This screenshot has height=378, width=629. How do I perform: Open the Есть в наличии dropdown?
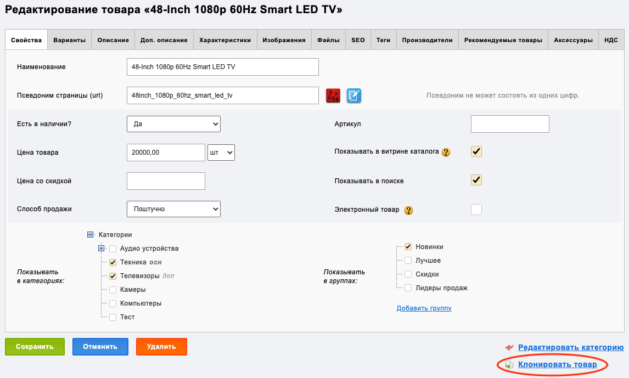click(173, 124)
